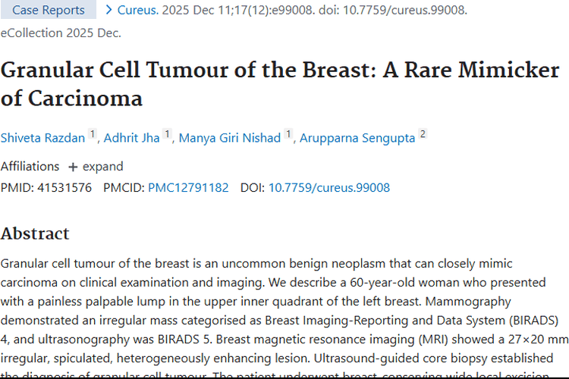Click affiliation superscript 1 after Manya Giri Nishad
Image resolution: width=569 pixels, height=379 pixels.
click(288, 134)
